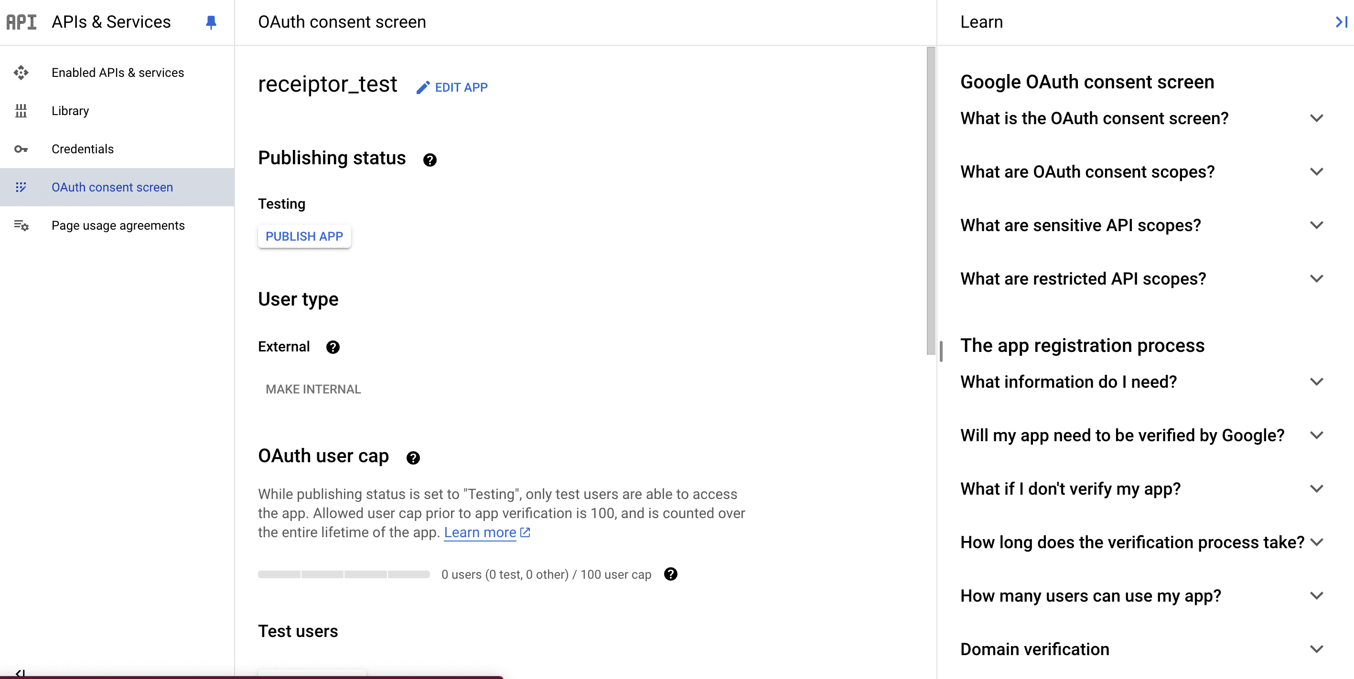Open help icon next to External

tap(333, 347)
